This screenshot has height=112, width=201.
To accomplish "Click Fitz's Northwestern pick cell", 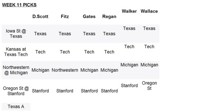I will pos(65,70).
